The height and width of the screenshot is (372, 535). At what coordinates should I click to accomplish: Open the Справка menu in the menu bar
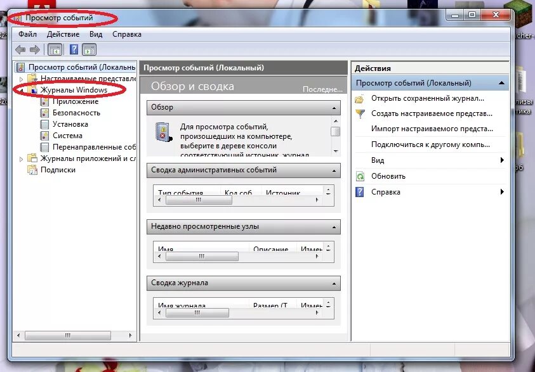click(x=126, y=34)
